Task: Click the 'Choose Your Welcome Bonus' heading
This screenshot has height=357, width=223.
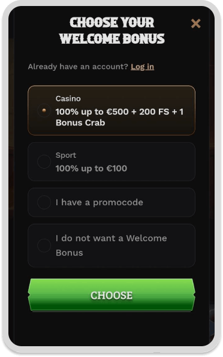Action: point(111,31)
